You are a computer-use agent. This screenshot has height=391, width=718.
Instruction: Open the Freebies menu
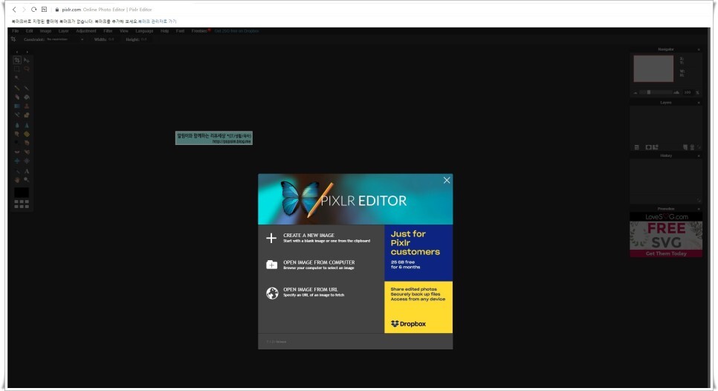200,31
